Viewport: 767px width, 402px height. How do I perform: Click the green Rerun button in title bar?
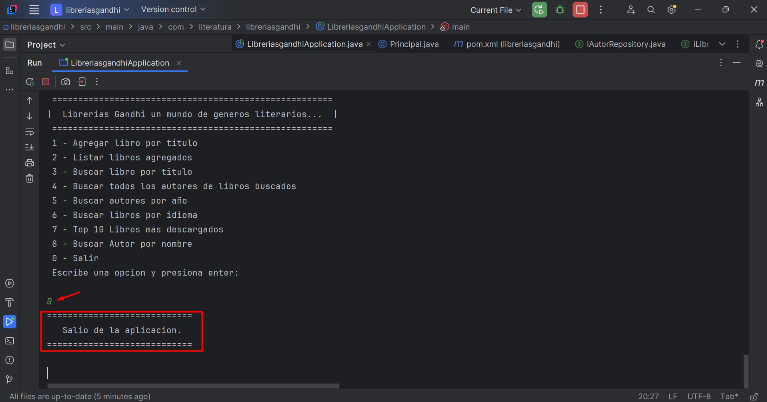click(539, 10)
